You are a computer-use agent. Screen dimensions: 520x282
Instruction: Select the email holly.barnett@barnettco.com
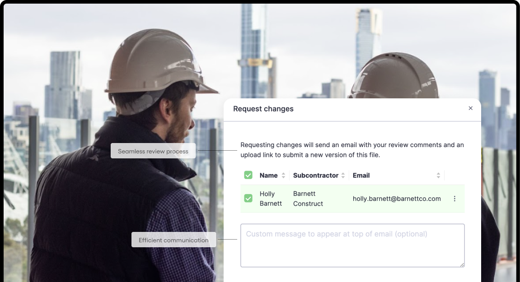tap(397, 199)
